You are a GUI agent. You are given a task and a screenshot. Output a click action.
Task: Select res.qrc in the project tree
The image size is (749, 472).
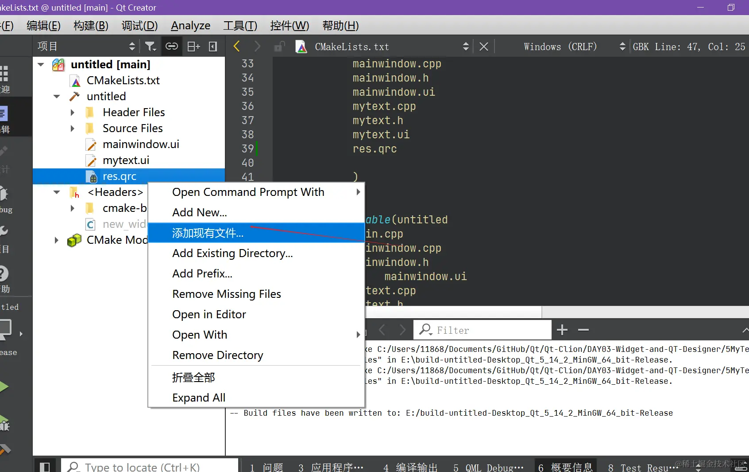pyautogui.click(x=120, y=176)
